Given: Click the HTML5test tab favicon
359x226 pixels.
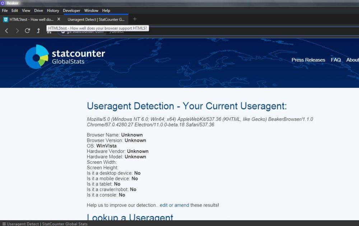Looking at the screenshot, I should (x=6, y=19).
